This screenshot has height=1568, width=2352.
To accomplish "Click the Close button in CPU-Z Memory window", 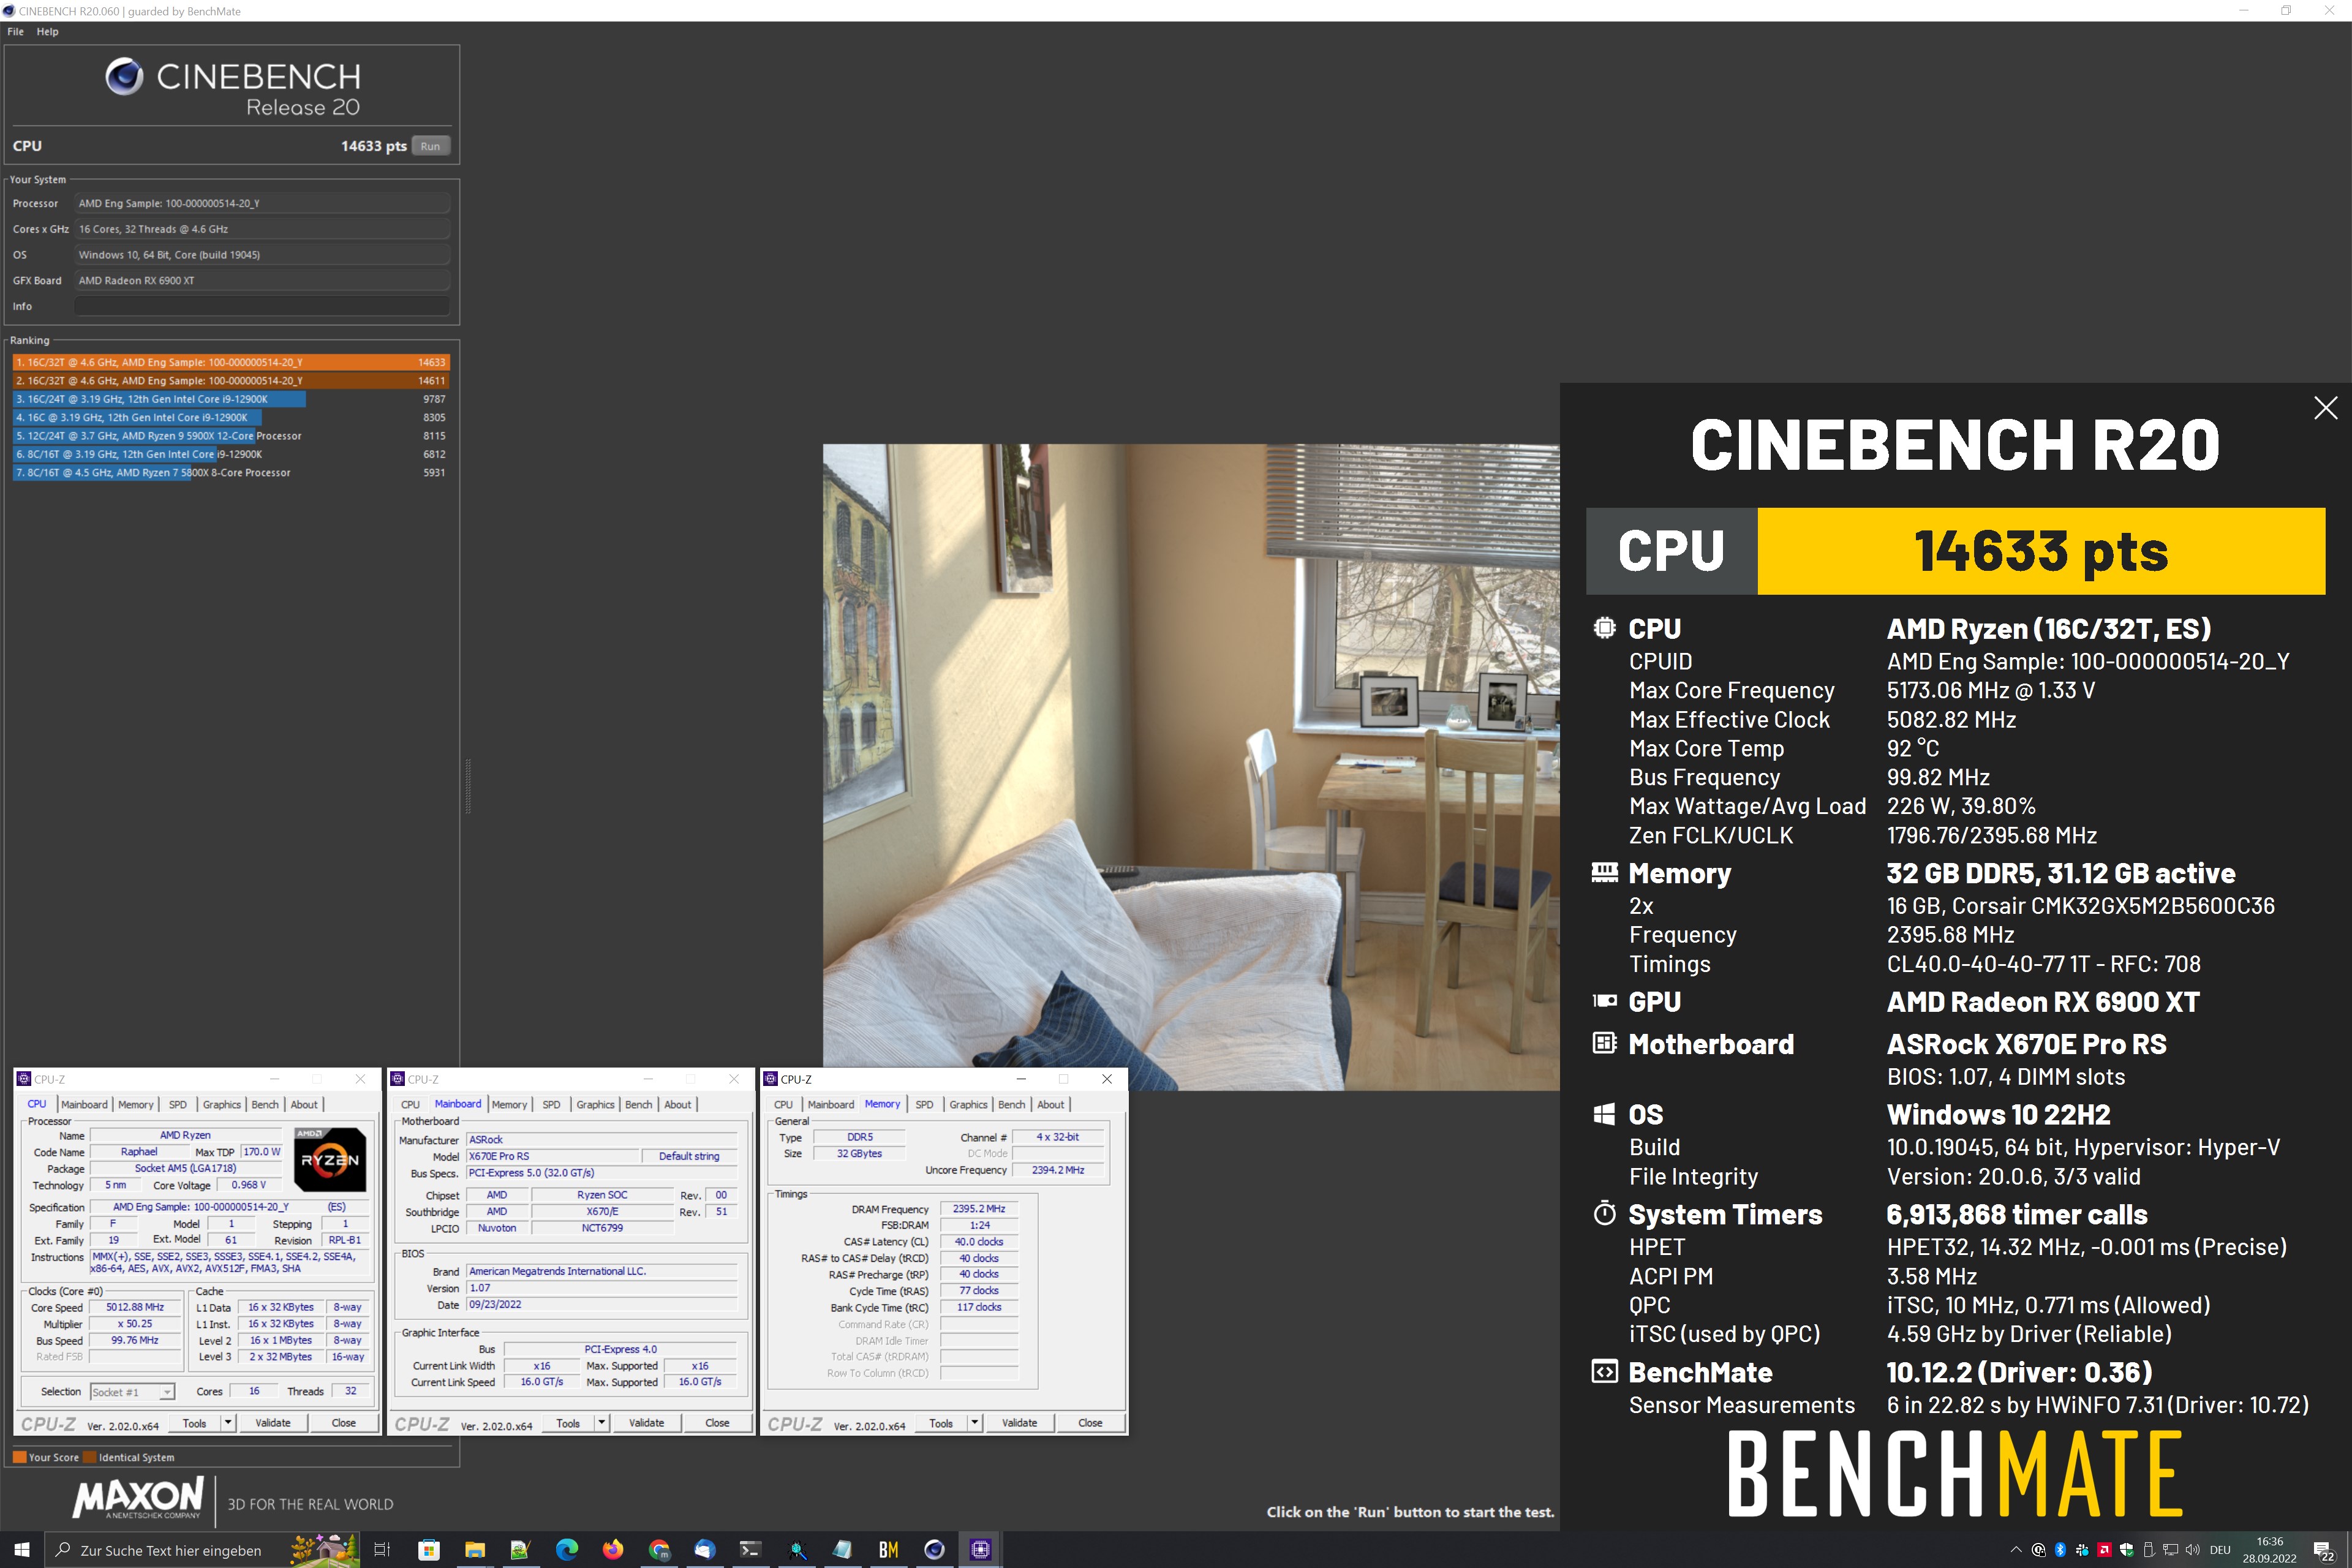I will pos(1090,1422).
